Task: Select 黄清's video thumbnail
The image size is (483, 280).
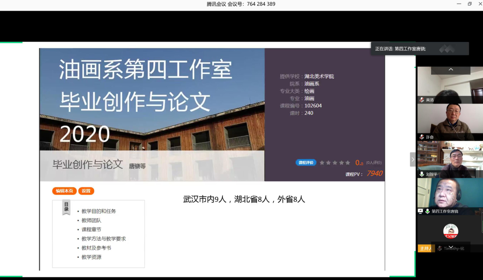Action: pos(450,85)
